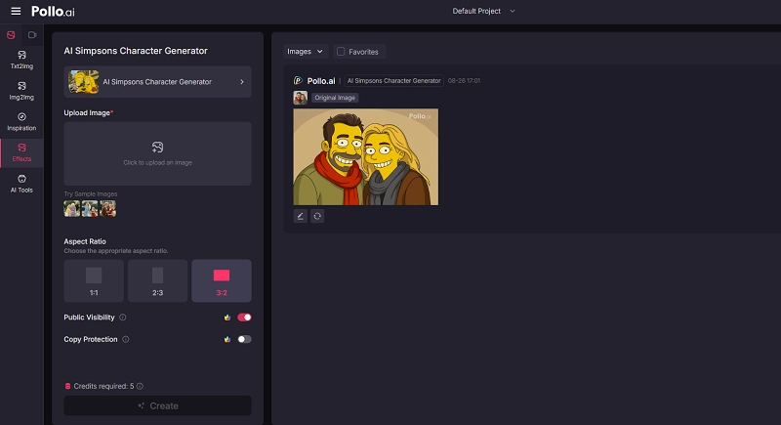Select the Effects tab in sidebar
The image size is (781, 425).
(21, 151)
